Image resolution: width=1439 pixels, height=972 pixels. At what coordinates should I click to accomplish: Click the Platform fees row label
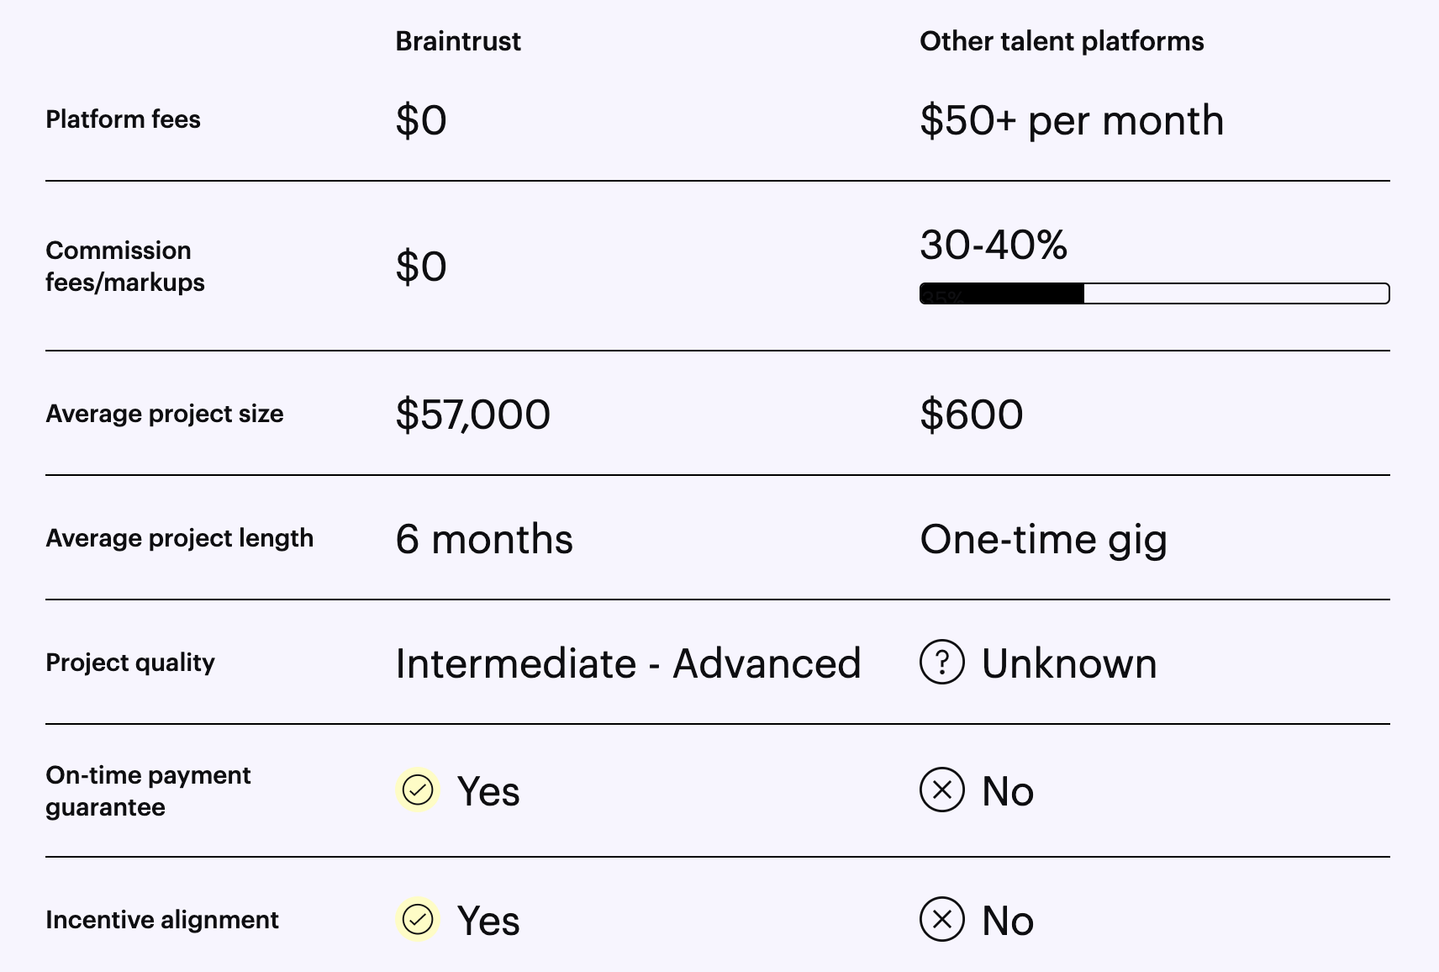point(123,119)
